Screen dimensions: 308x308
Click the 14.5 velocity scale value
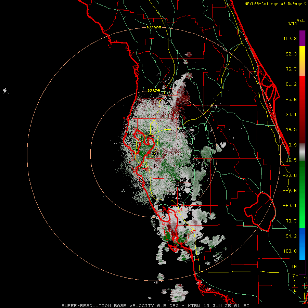[291, 130]
